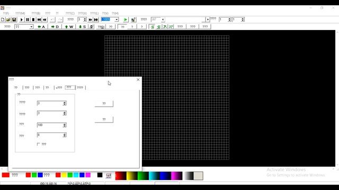Shift right with the green arrow D button
339x190 pixels.
point(55,27)
